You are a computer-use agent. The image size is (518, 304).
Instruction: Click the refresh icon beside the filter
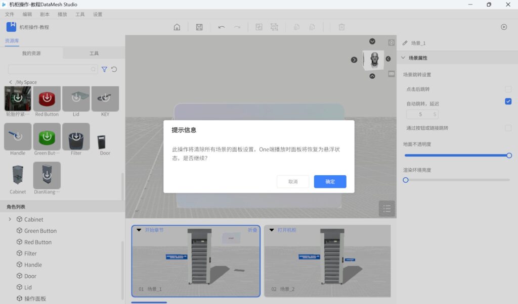114,70
